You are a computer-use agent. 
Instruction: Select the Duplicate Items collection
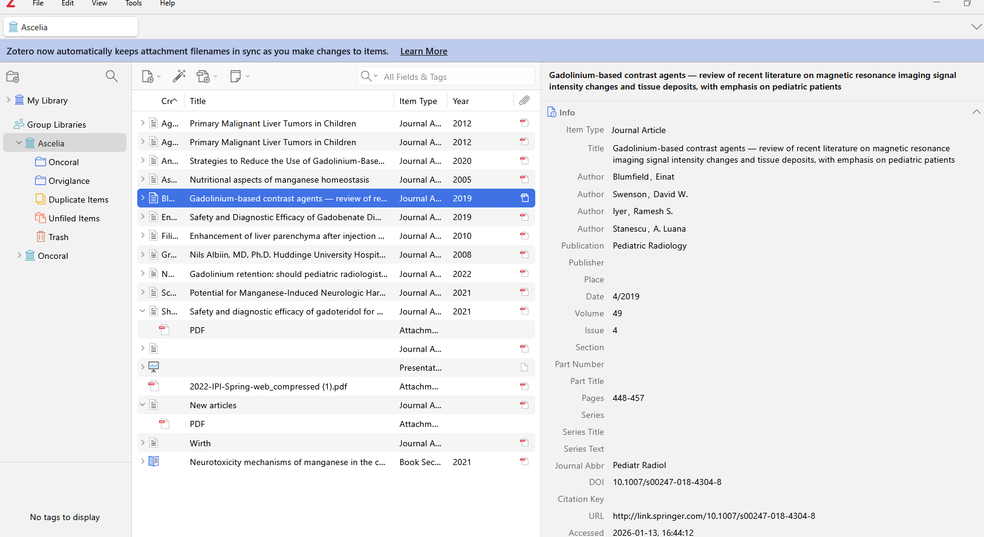coord(79,200)
